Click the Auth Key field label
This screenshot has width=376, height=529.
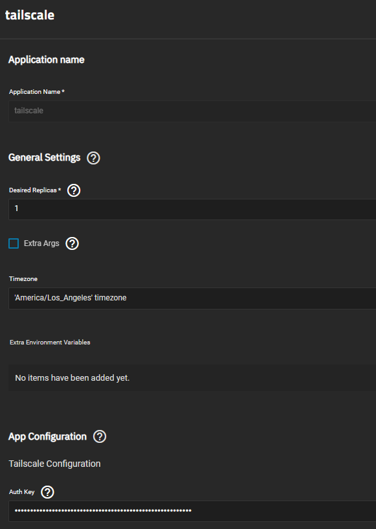click(22, 492)
